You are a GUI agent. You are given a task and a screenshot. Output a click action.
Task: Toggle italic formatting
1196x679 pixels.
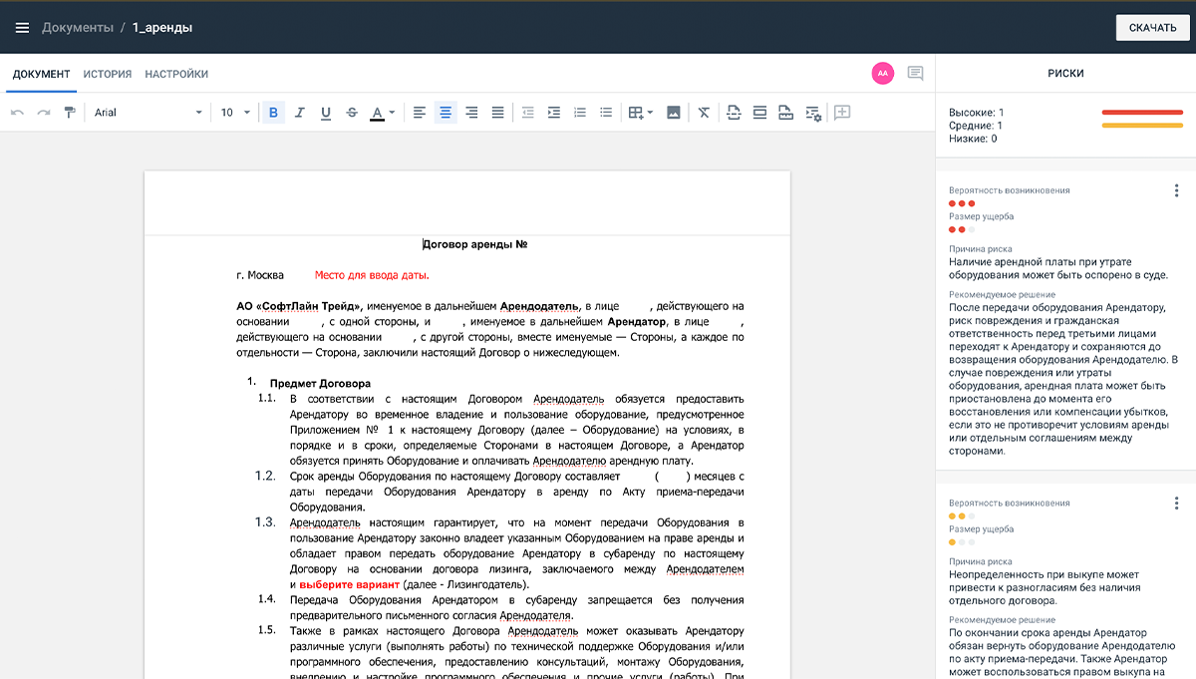click(299, 113)
